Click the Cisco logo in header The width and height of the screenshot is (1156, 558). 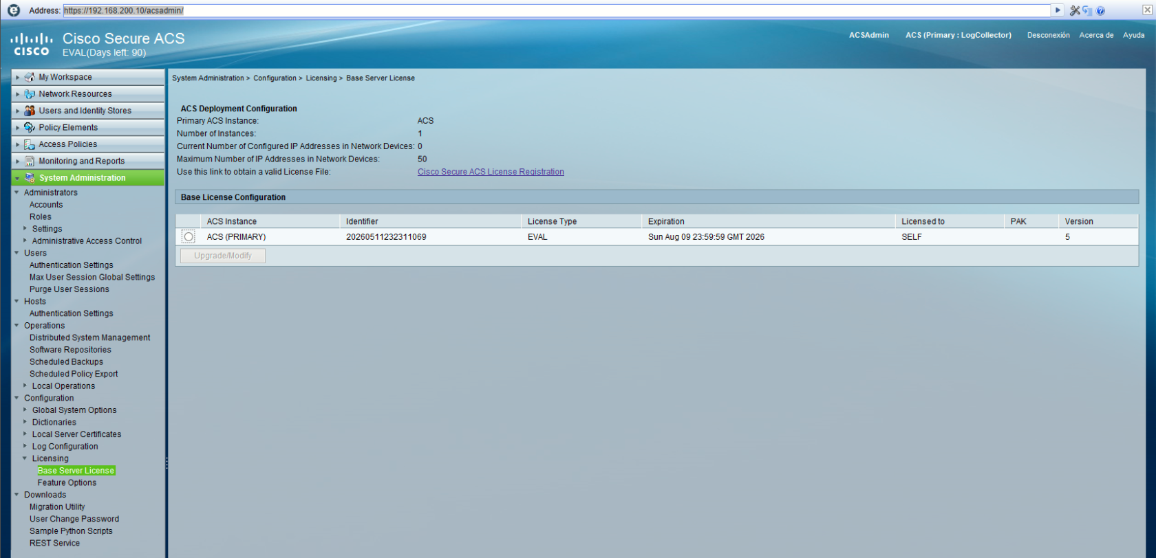(32, 44)
